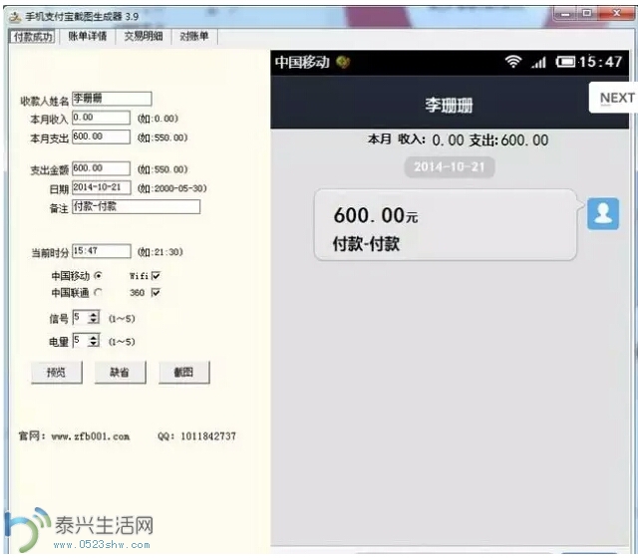Click the blue contact avatar icon
This screenshot has height=558, width=638.
602,213
